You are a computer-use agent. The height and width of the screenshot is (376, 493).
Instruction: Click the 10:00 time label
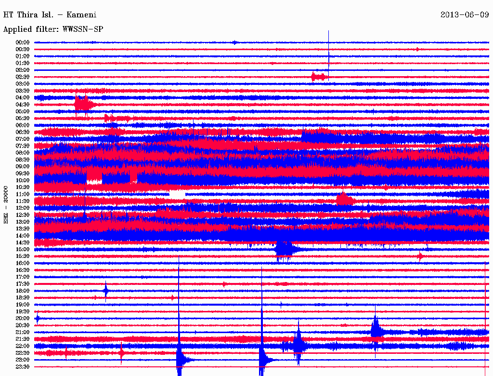point(23,180)
